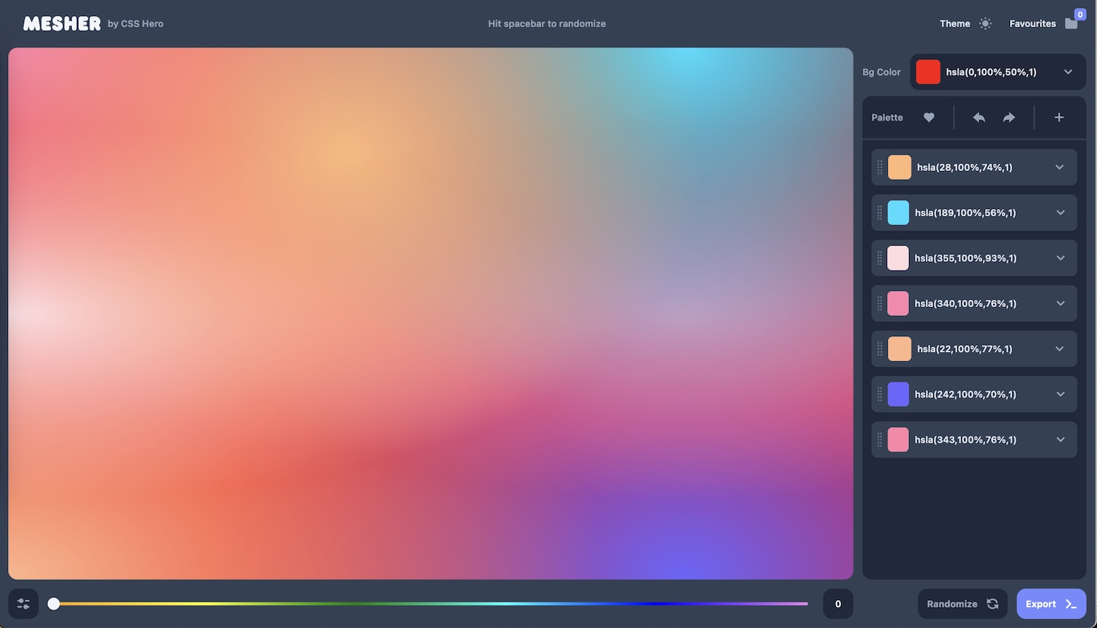Expand the hsla(189,100%,56%,1) row chevron
Viewport: 1097px width, 628px height.
[x=1060, y=213]
